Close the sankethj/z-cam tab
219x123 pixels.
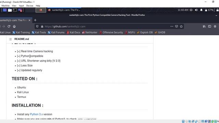[29, 20]
